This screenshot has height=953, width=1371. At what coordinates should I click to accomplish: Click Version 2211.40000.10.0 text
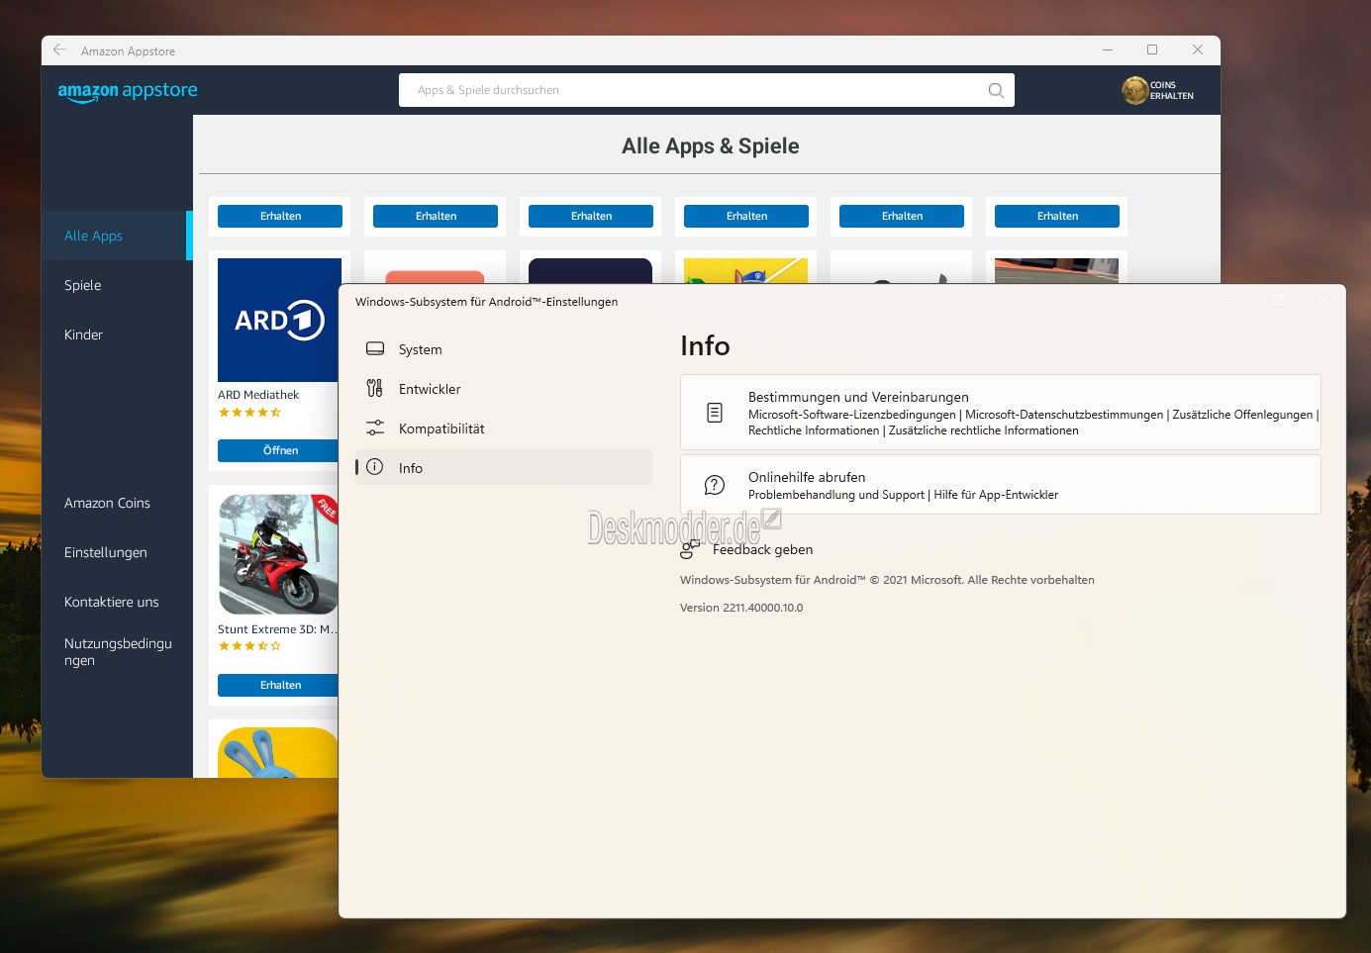[x=741, y=608]
